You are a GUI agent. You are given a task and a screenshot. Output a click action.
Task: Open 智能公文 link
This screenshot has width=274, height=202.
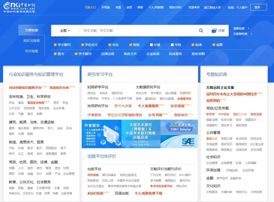coord(212,139)
